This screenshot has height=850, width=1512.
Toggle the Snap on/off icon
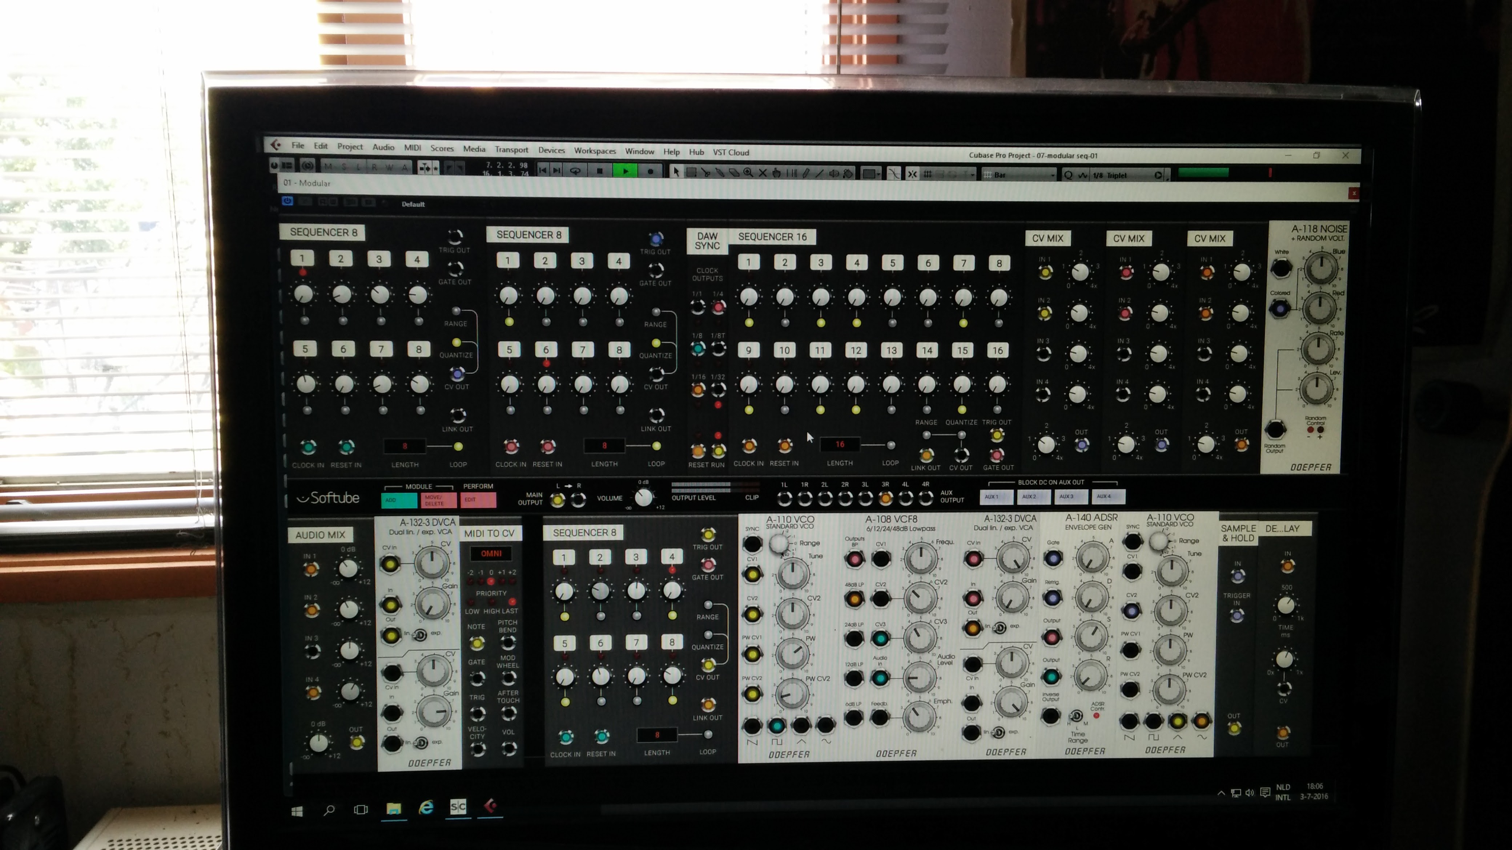(912, 174)
